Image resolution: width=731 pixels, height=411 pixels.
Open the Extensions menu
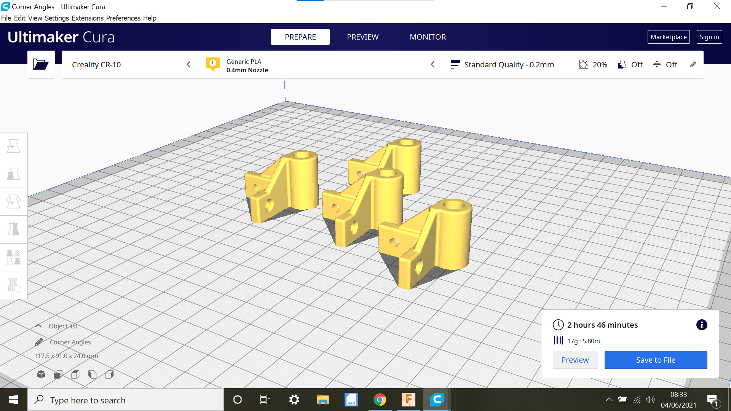click(87, 18)
